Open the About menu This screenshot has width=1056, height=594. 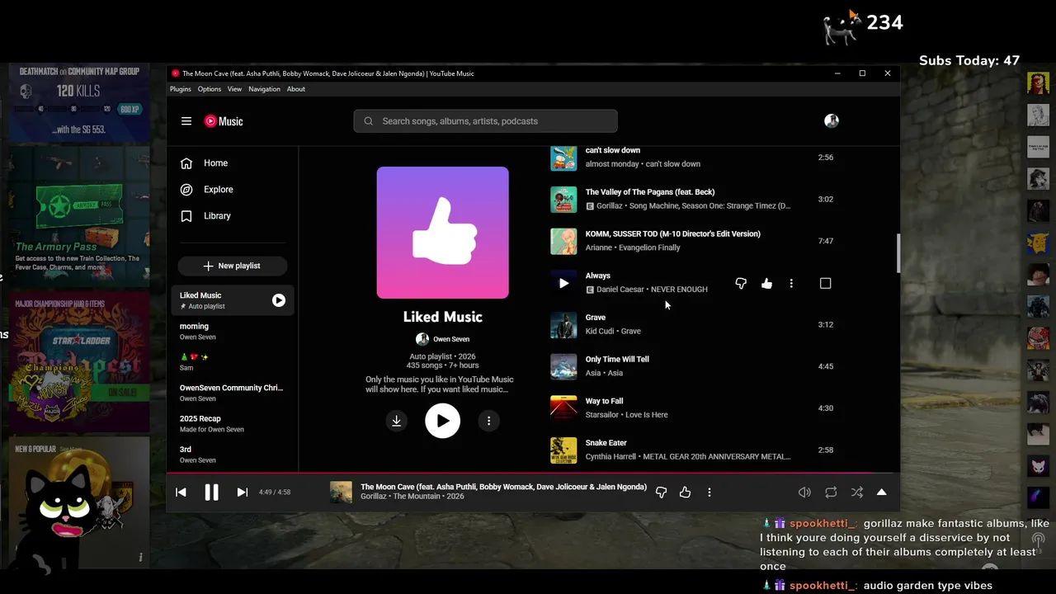click(x=296, y=89)
